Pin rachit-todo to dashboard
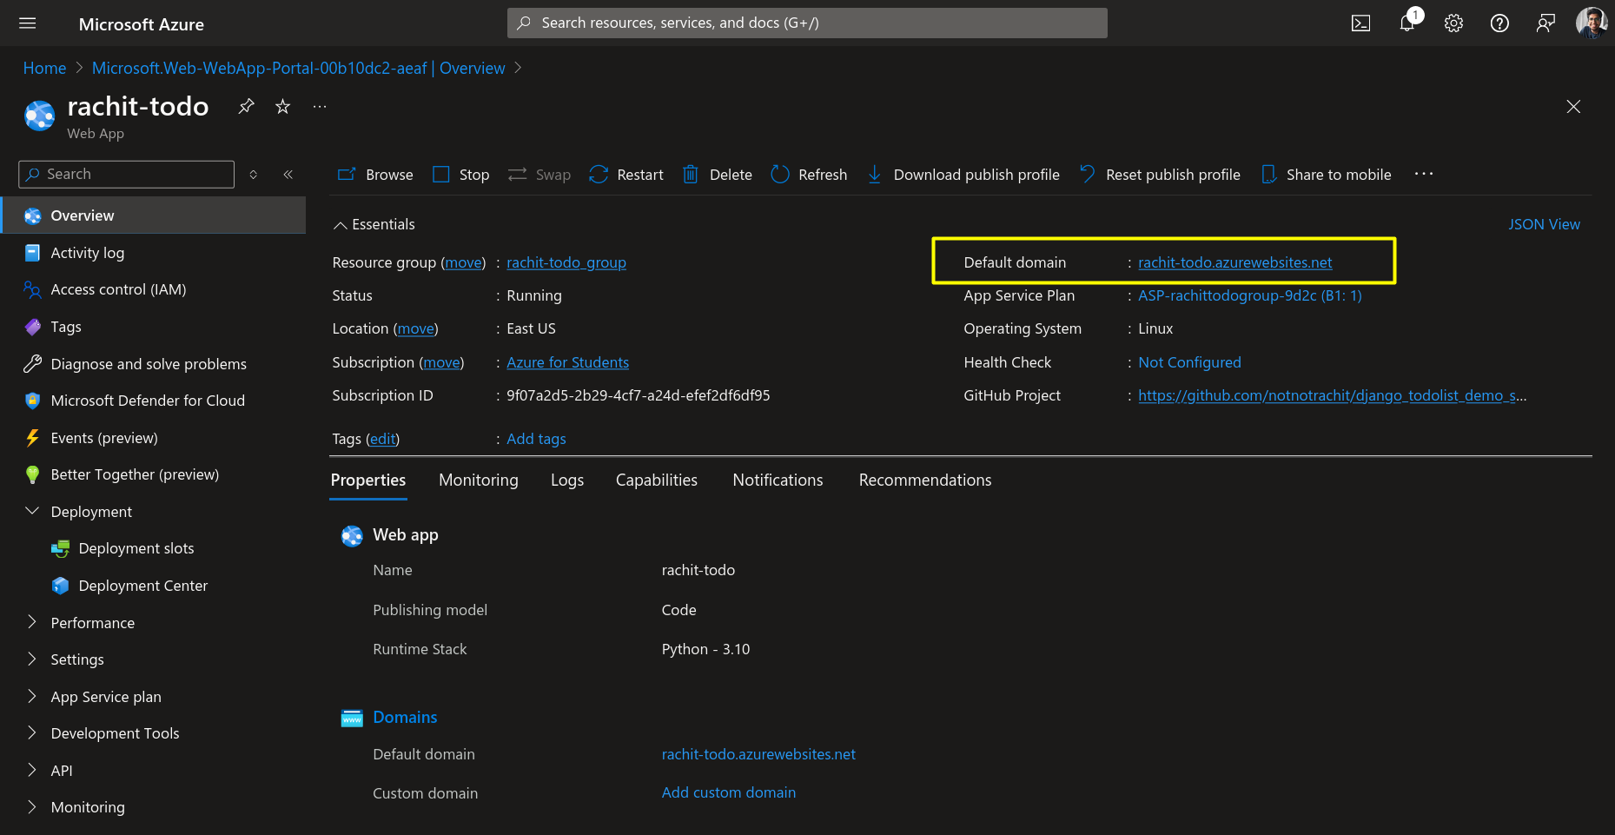 pos(246,105)
